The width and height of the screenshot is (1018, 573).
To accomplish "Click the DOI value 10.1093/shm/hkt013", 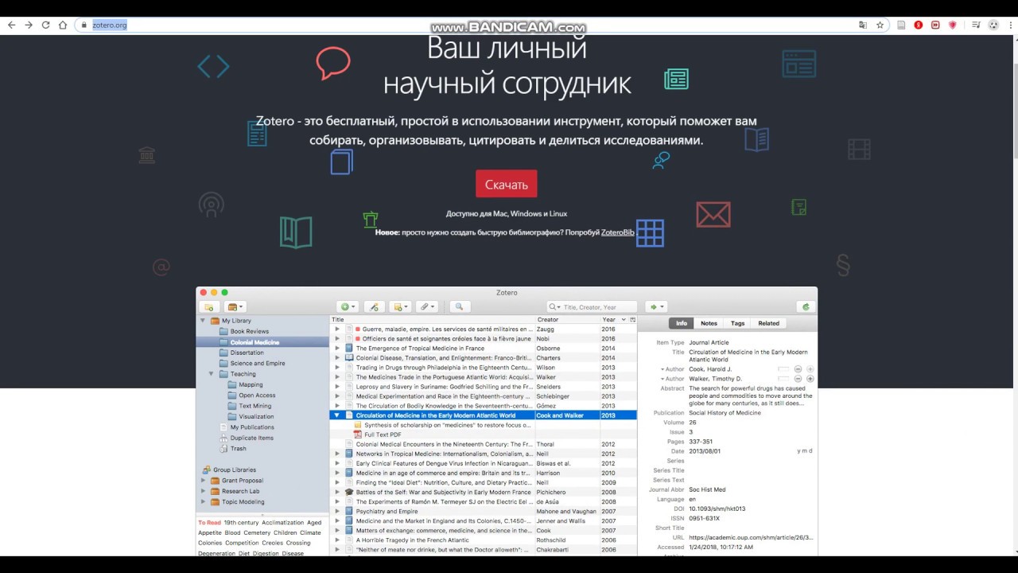I will coord(717,509).
